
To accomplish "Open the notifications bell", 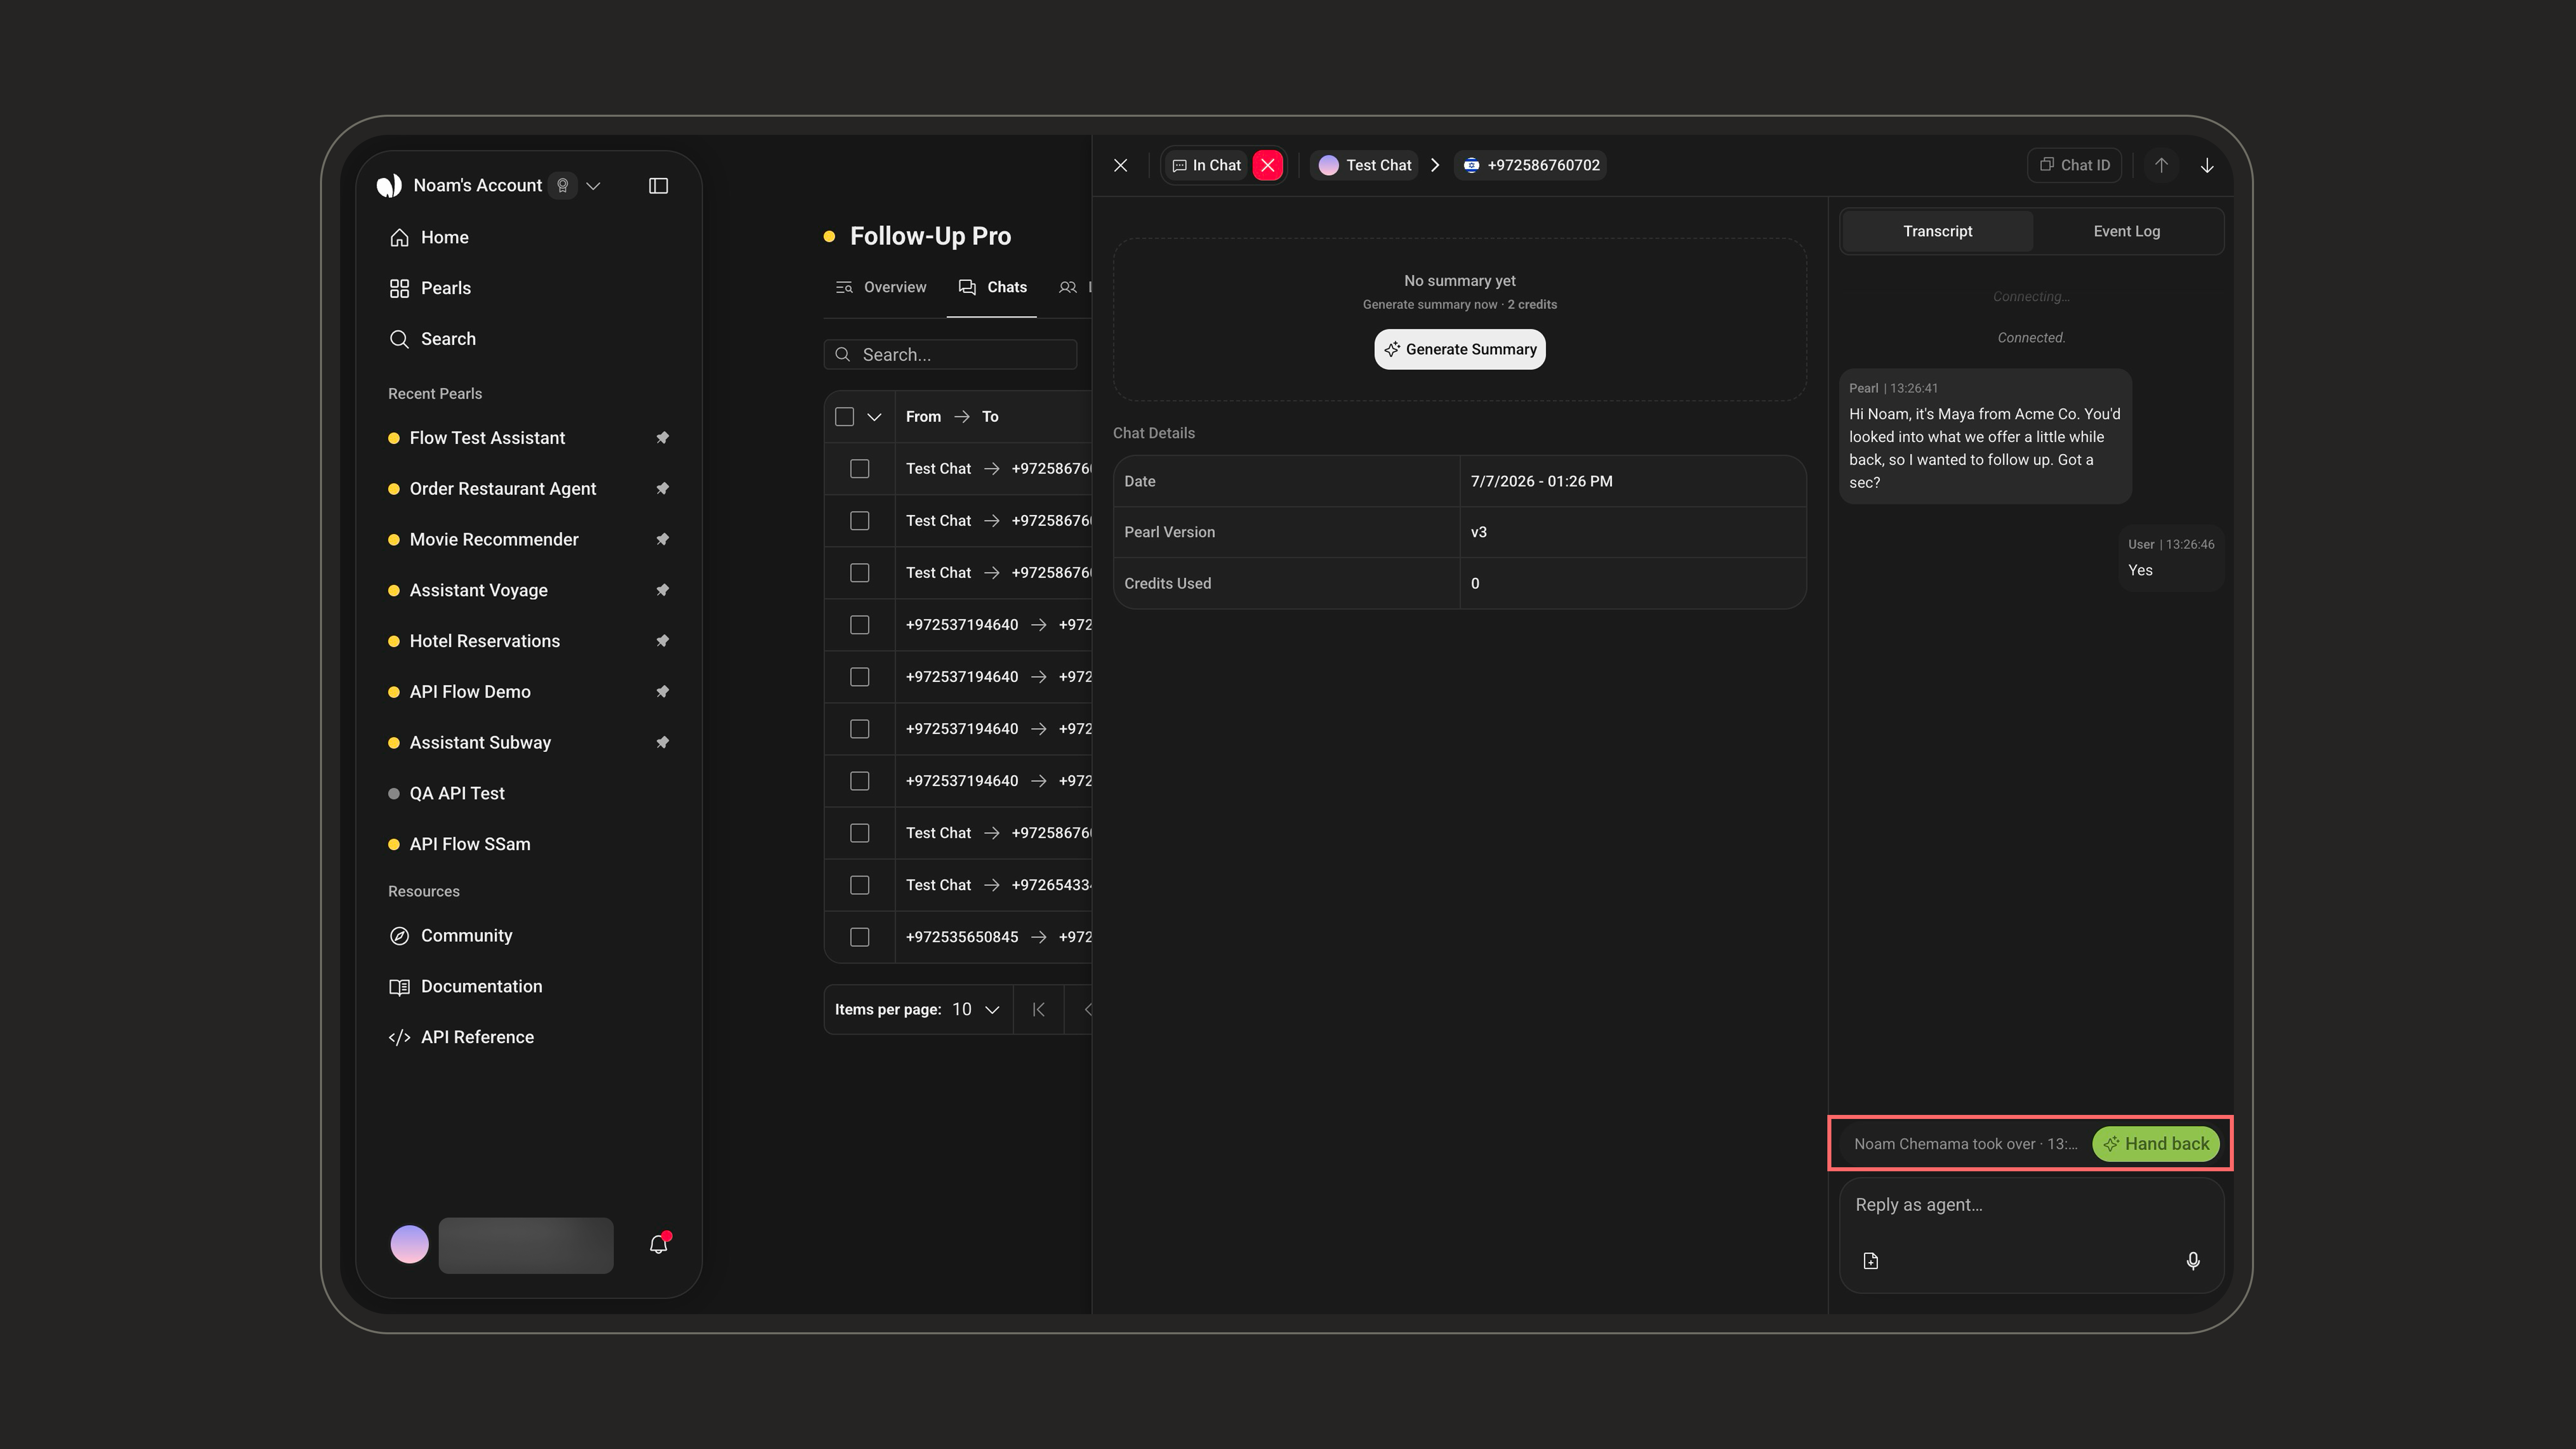I will coord(658,1245).
